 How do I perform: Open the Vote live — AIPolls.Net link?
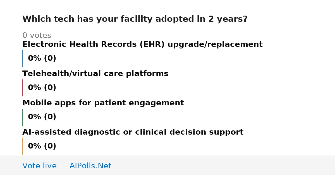pyautogui.click(x=67, y=166)
